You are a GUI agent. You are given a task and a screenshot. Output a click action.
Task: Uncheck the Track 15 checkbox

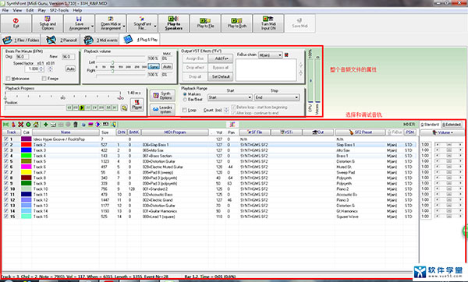pos(6,217)
